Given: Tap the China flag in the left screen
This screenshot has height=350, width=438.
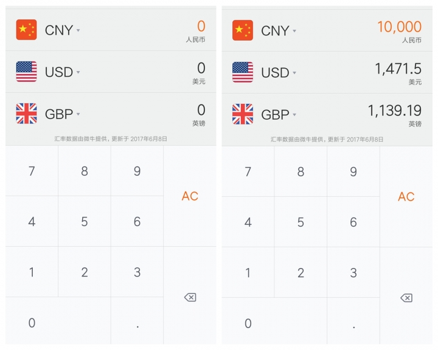Looking at the screenshot, I should coord(26,30).
